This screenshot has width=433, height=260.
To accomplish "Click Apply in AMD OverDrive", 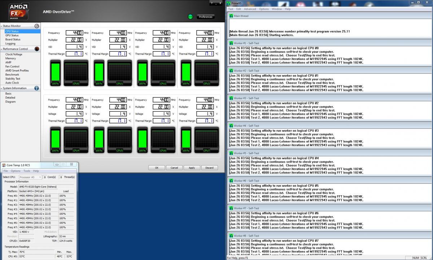I will click(192, 168).
